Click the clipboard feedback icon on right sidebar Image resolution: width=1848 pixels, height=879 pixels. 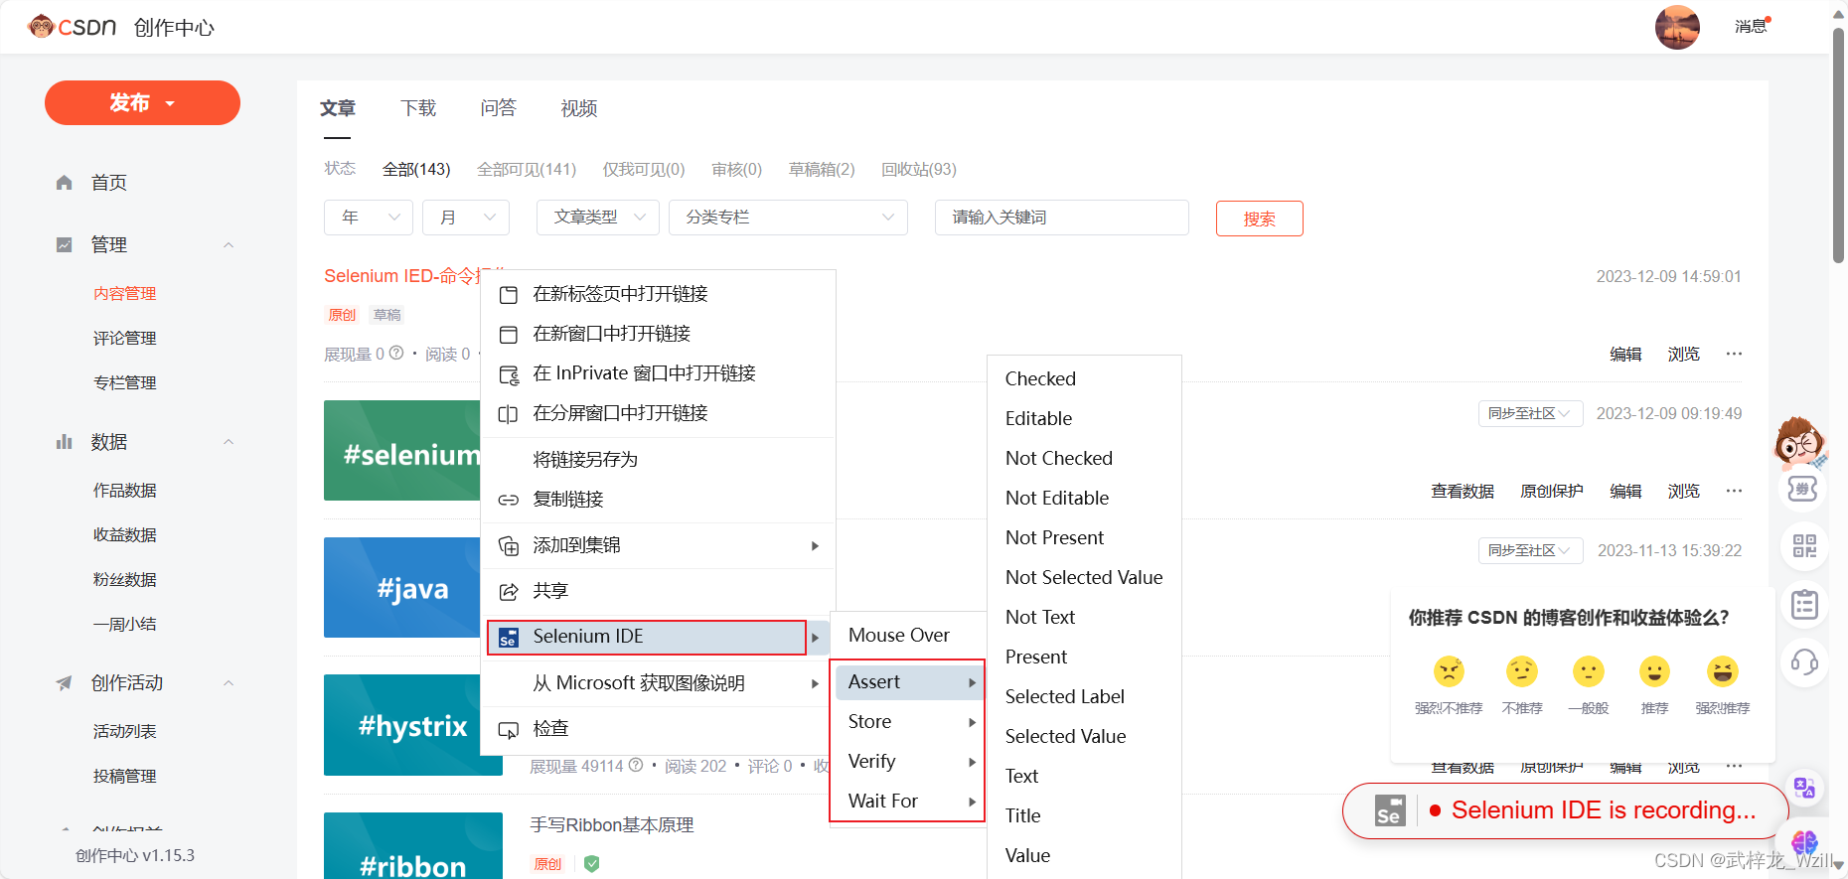click(x=1804, y=604)
